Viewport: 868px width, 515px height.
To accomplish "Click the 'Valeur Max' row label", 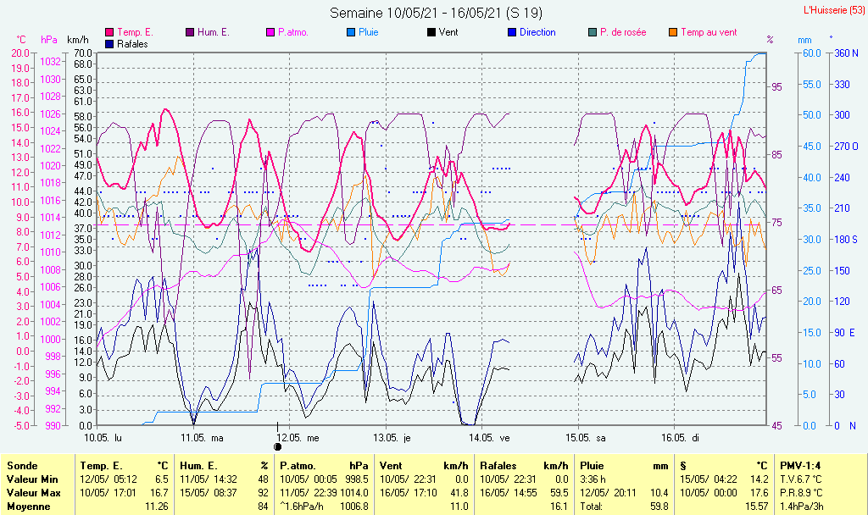I will click(x=33, y=492).
